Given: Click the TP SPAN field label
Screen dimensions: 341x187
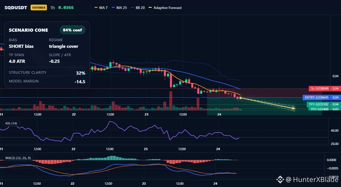Looking at the screenshot, I should (16, 55).
